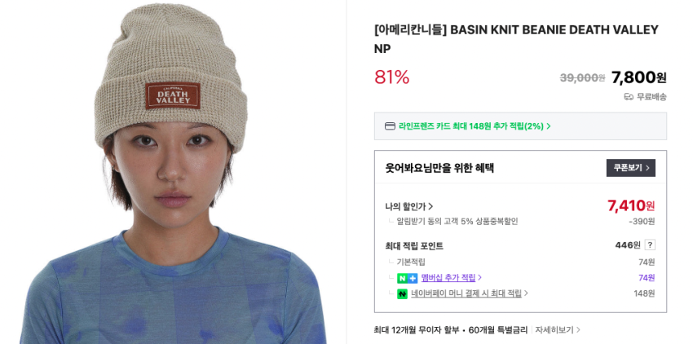Open 멤버십 추가 적립 link

(x=451, y=278)
